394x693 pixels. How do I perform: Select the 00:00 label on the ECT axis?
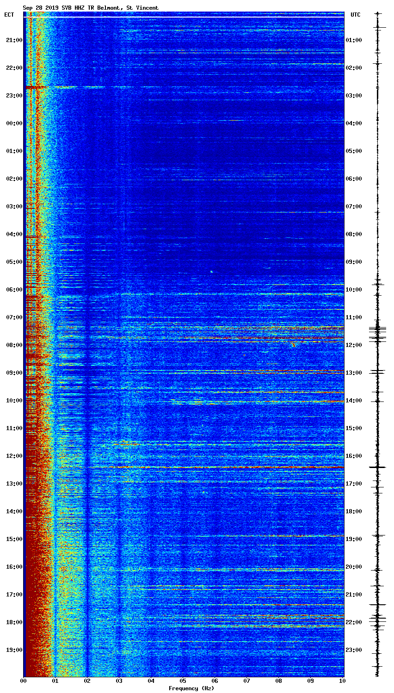tap(13, 123)
